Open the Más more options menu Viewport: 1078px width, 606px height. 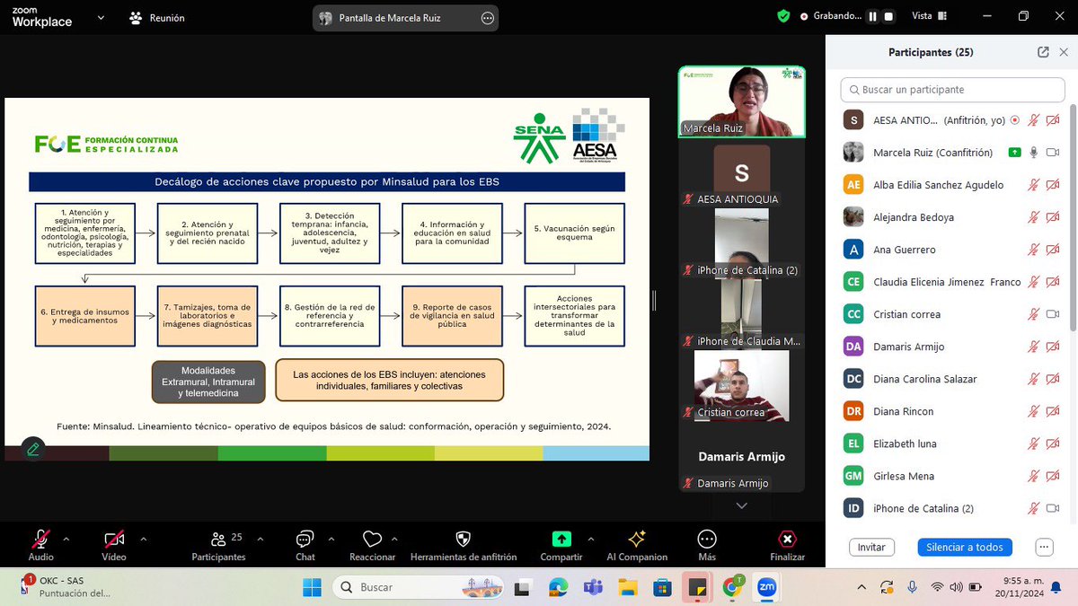pos(707,545)
